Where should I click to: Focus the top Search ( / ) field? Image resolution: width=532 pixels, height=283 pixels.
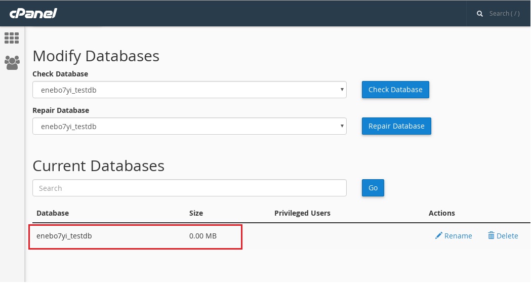[504, 14]
